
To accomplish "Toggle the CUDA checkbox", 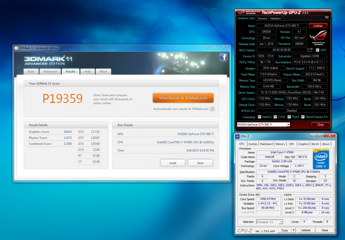I will point(275,117).
